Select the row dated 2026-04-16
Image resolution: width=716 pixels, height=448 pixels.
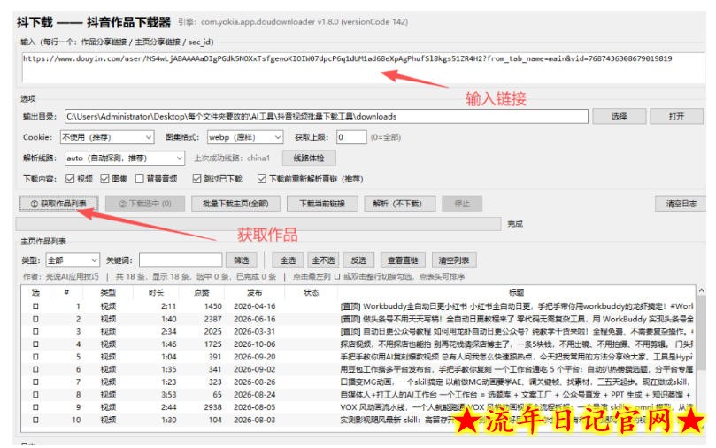pyautogui.click(x=358, y=306)
